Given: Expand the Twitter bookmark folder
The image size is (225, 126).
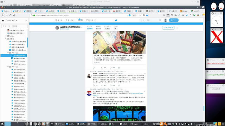Looking at the screenshot, I should click(6, 36).
